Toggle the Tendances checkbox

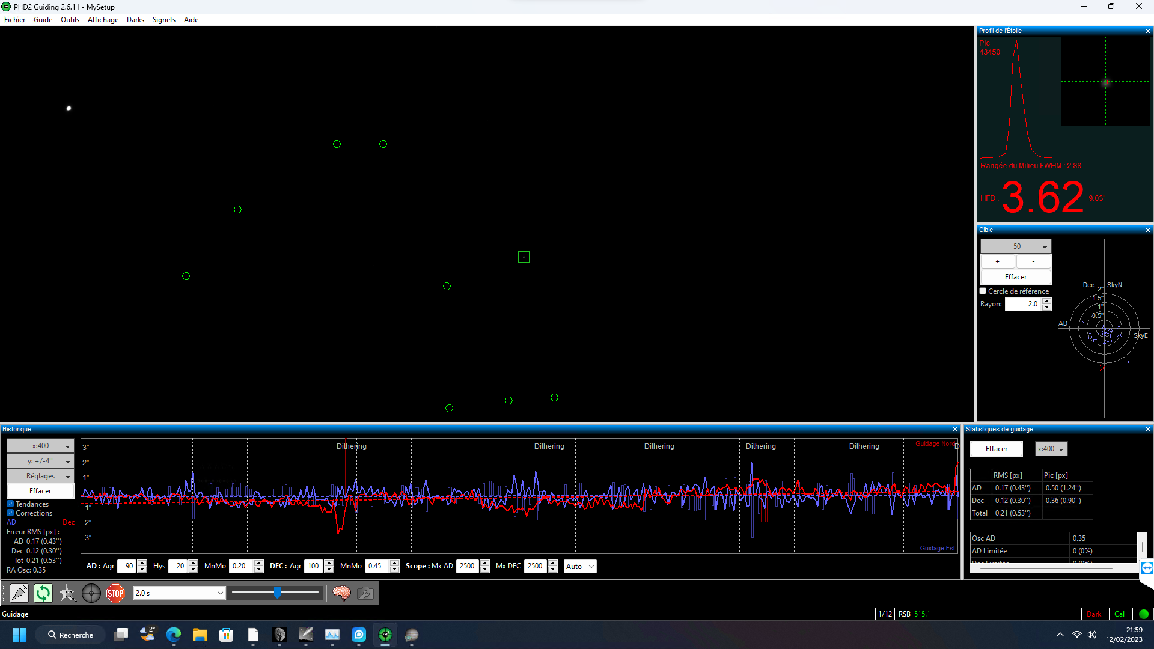point(10,504)
